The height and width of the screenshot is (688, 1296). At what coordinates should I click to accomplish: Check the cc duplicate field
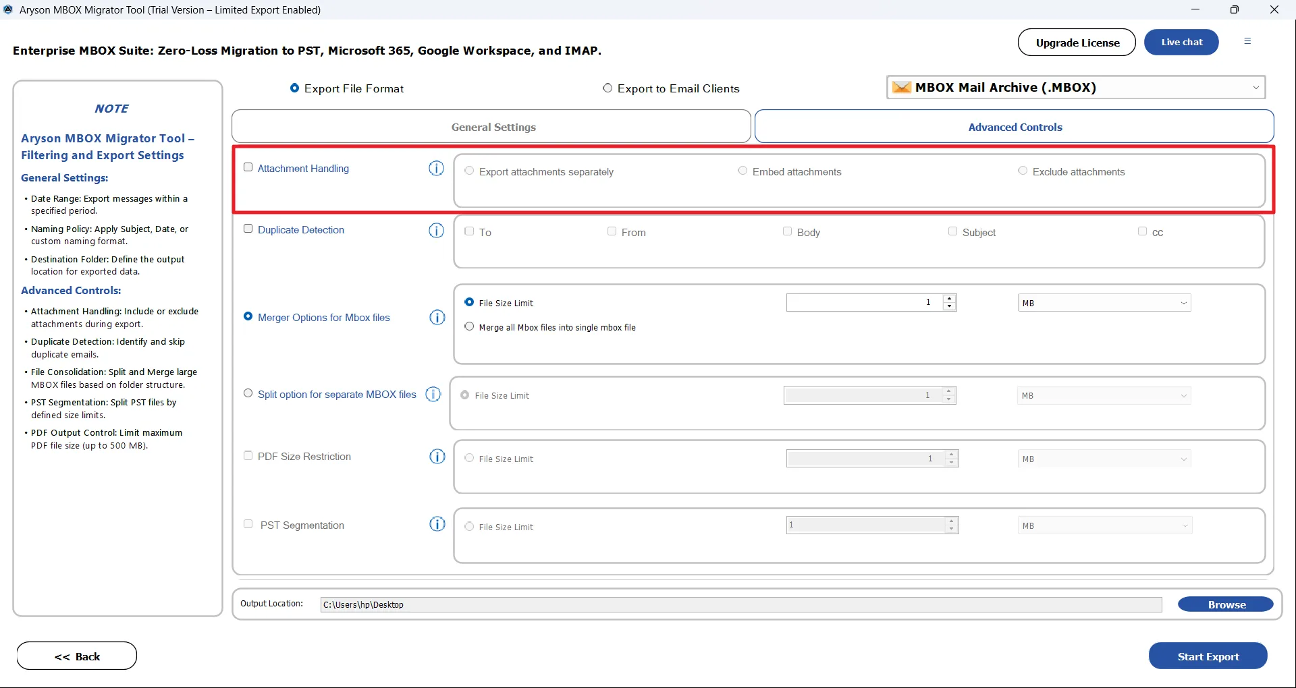[x=1142, y=231]
